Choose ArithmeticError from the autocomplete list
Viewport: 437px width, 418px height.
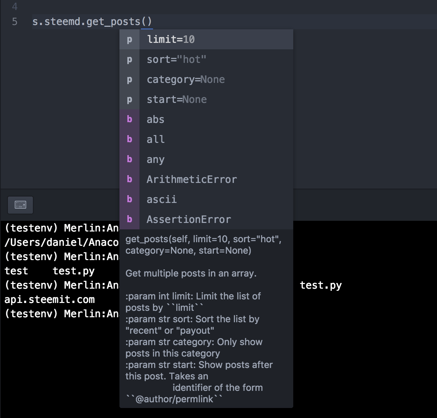[206, 179]
